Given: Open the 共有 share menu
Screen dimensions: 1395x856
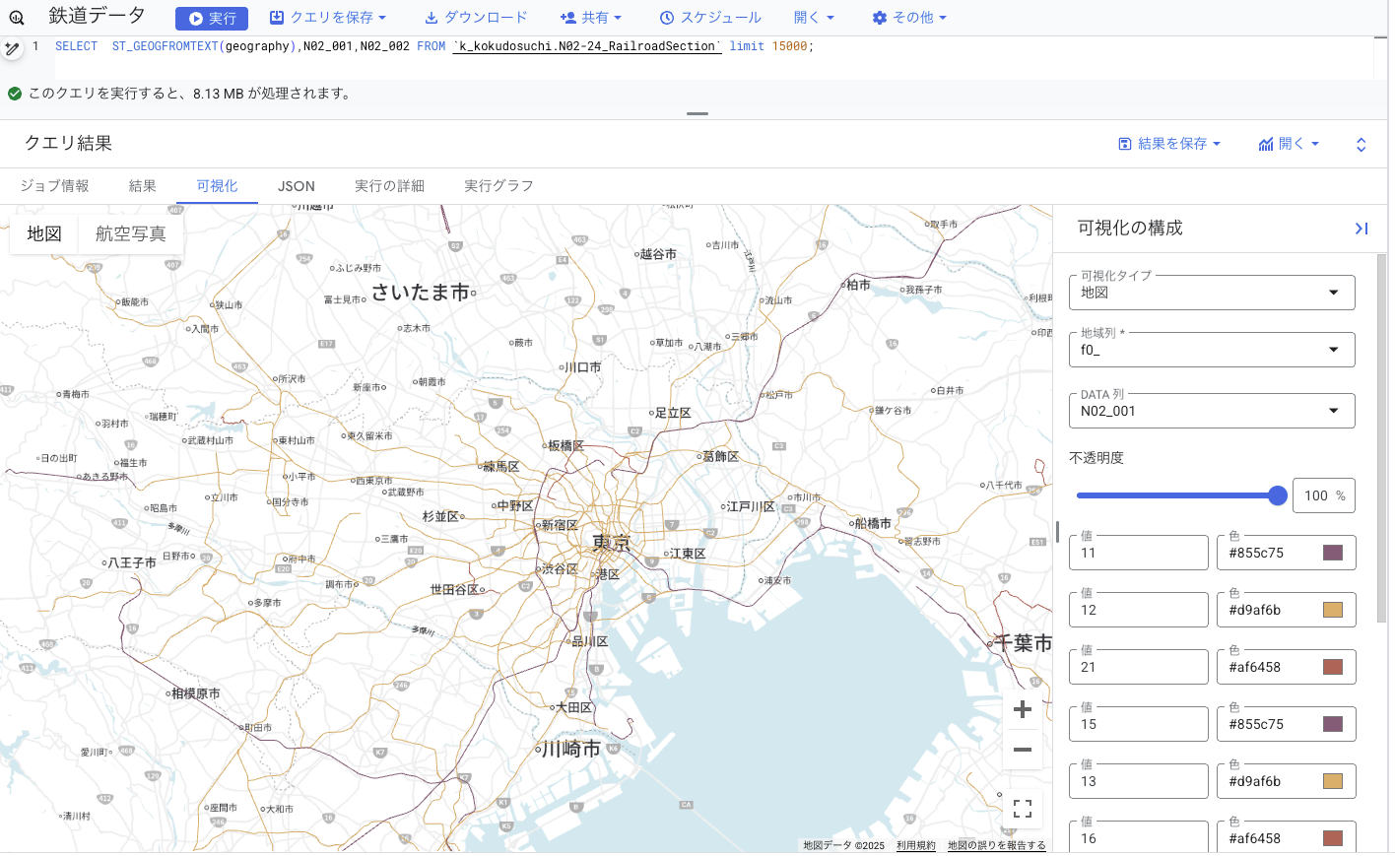Looking at the screenshot, I should 591,18.
